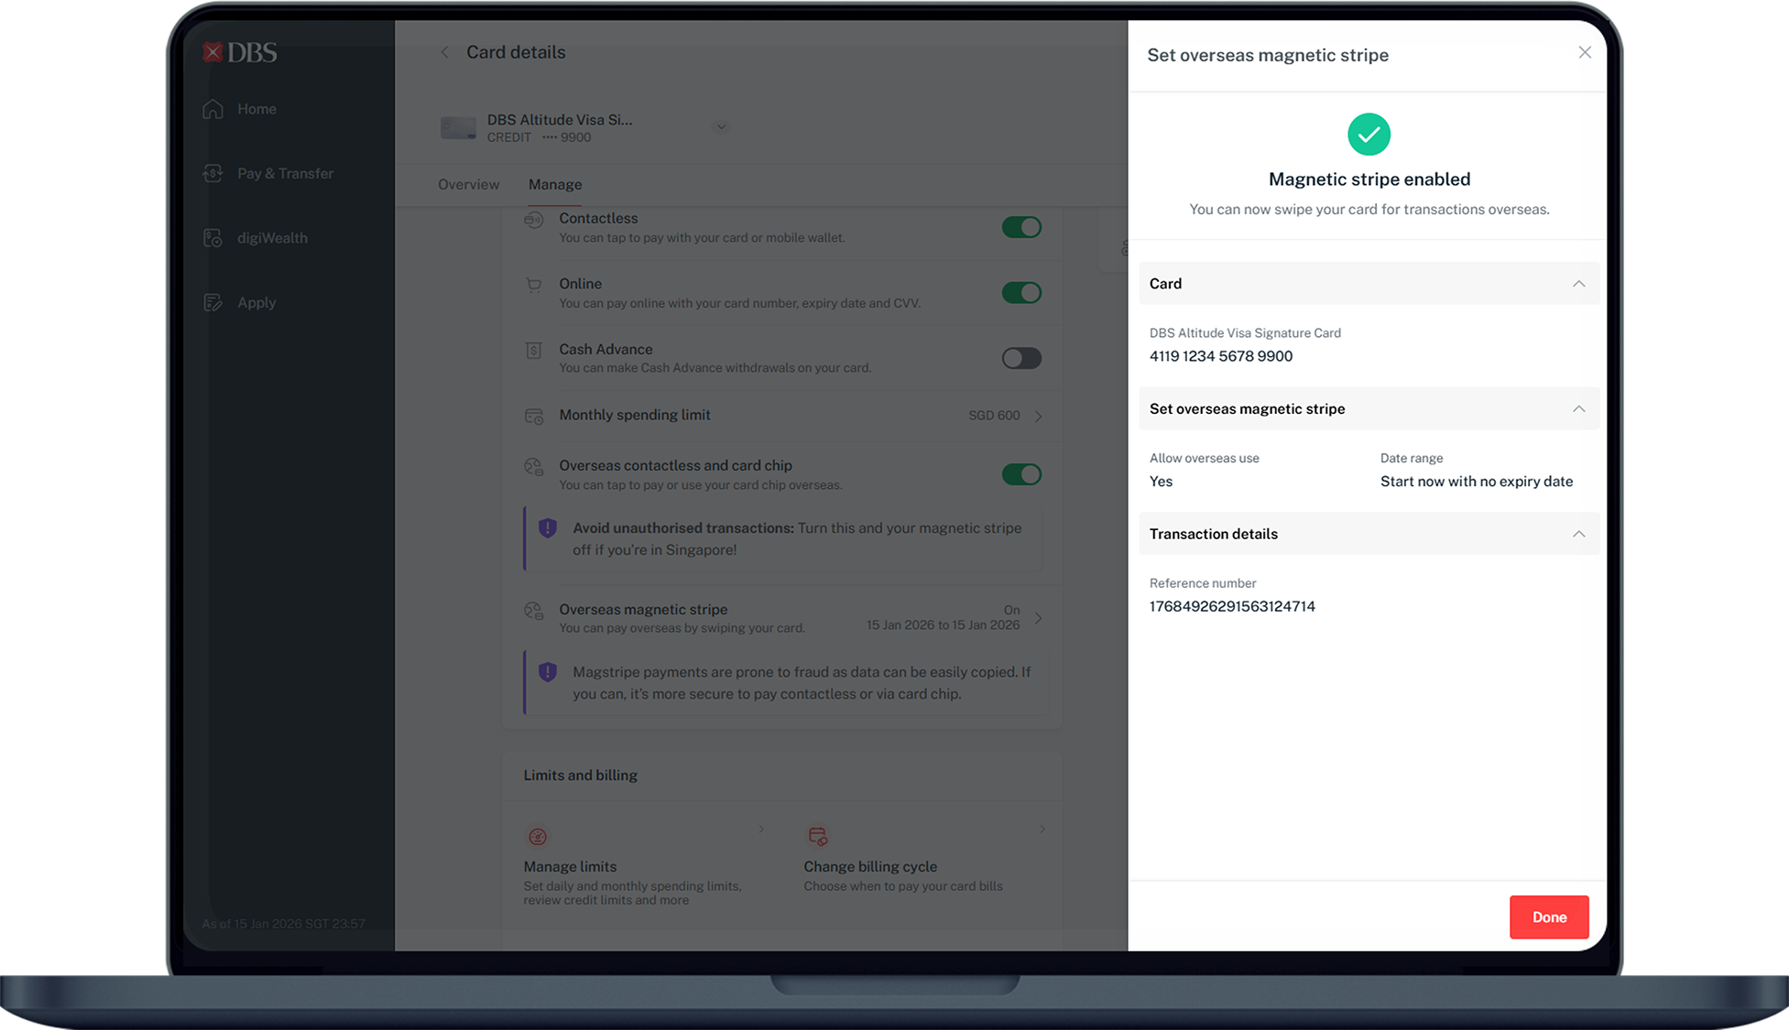Collapse Set overseas magnetic stripe section
This screenshot has height=1030, width=1789.
coord(1578,409)
